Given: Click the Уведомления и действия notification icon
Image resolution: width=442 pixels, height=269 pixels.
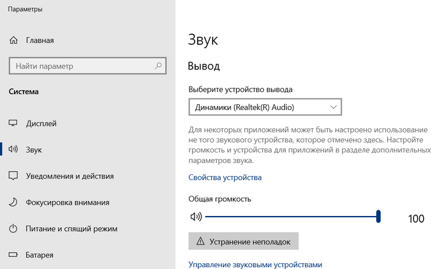Looking at the screenshot, I should pyautogui.click(x=13, y=176).
